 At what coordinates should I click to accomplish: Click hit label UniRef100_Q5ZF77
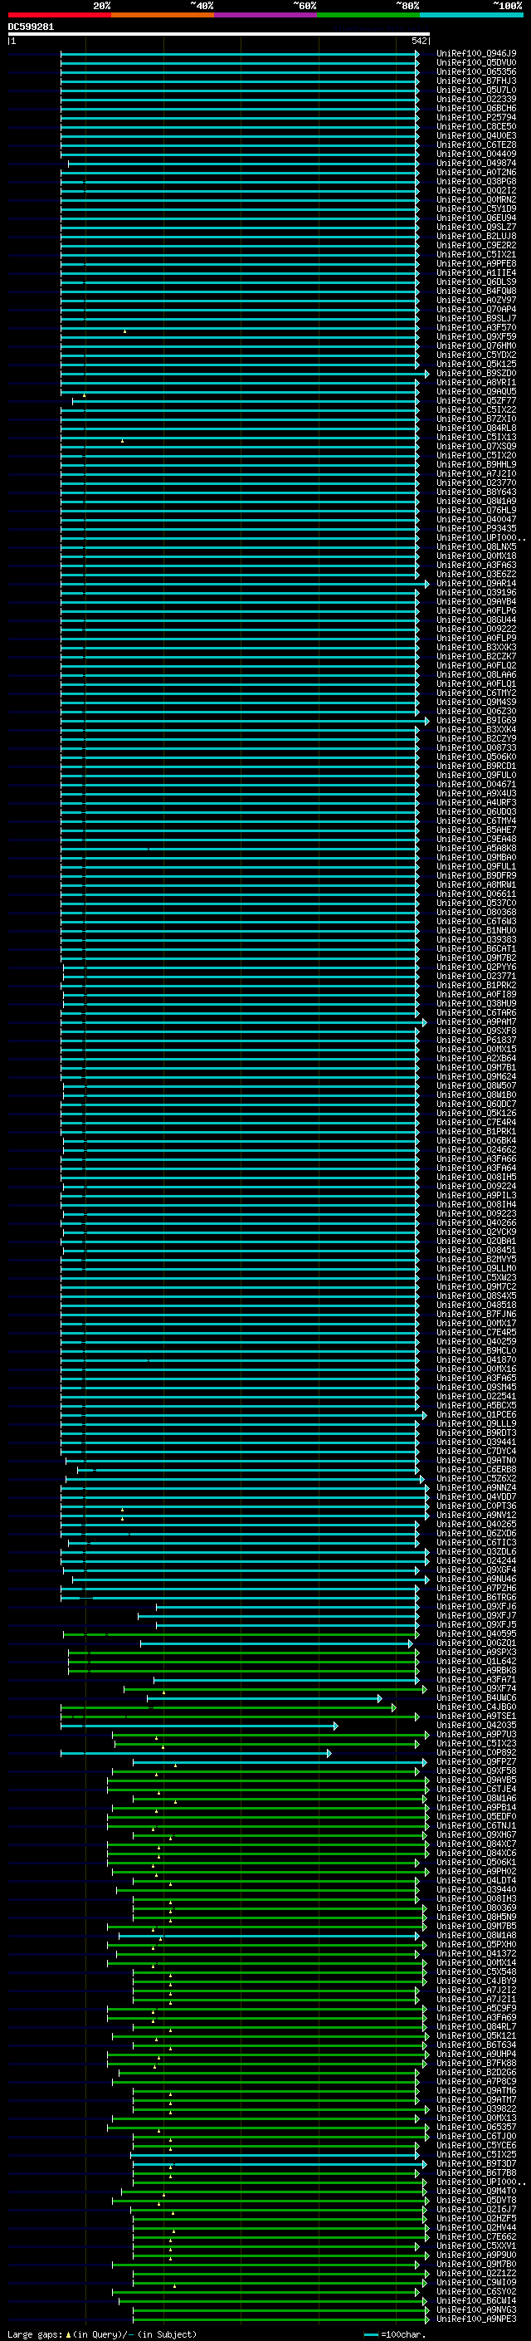(476, 401)
